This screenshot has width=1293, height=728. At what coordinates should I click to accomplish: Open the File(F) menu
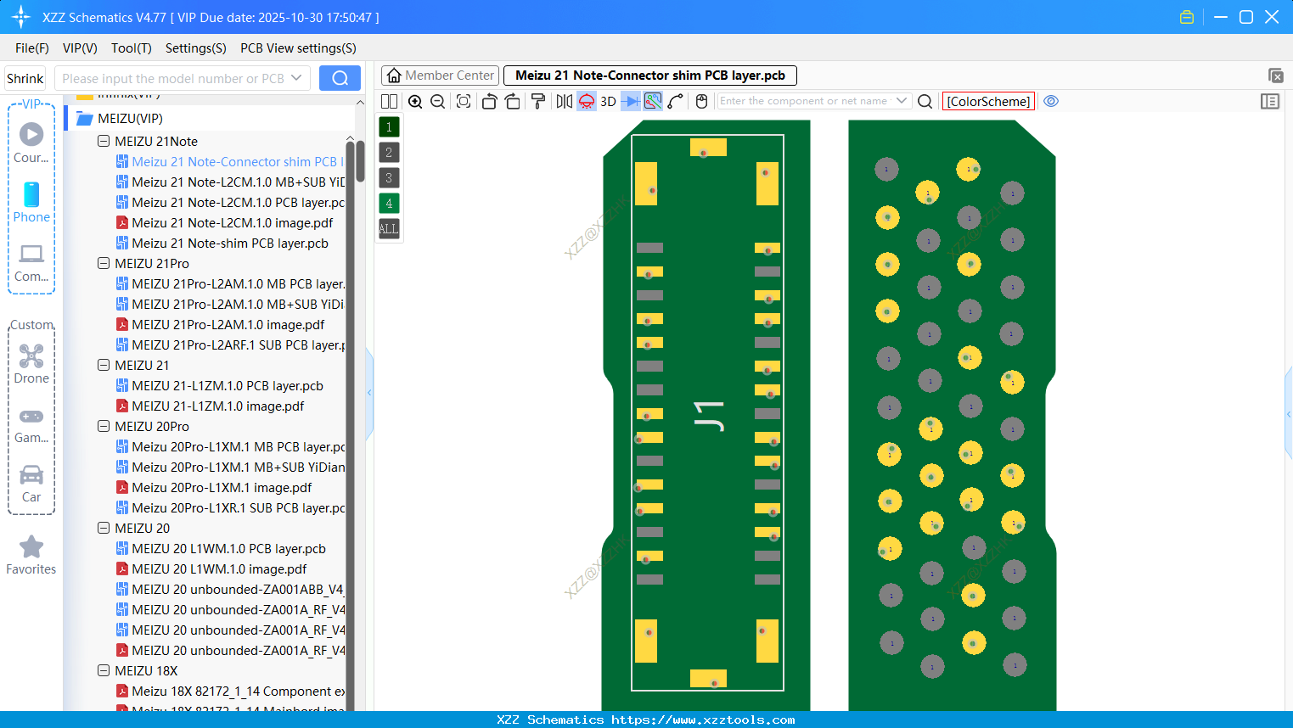pyautogui.click(x=32, y=48)
